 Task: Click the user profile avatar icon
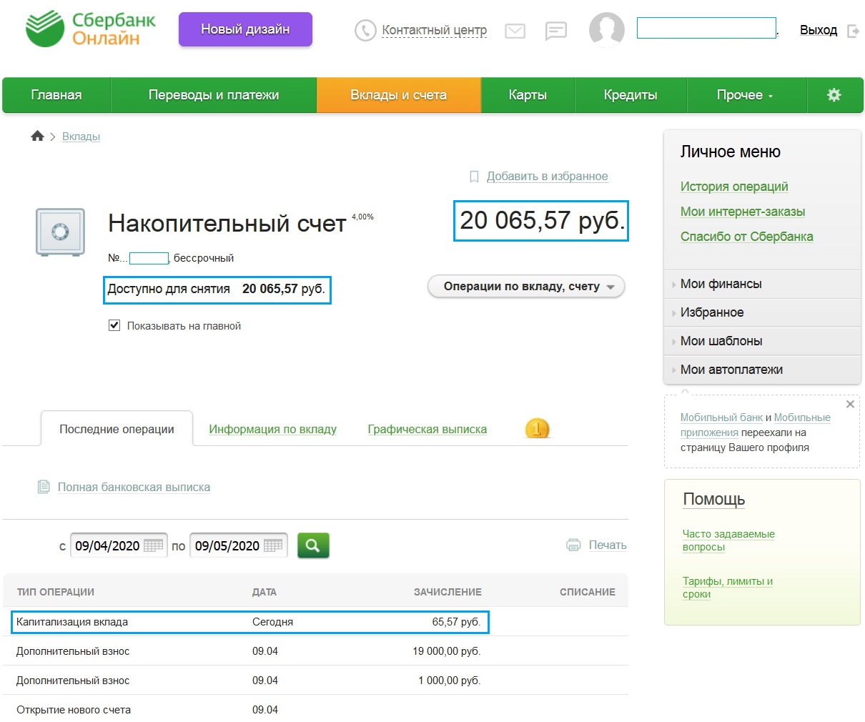[x=606, y=30]
